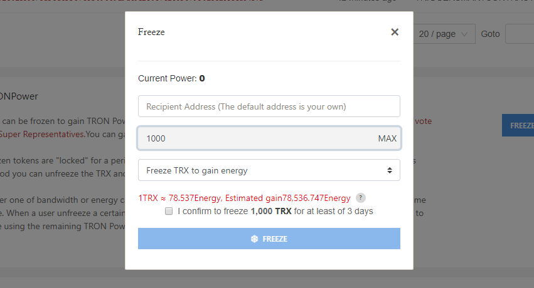This screenshot has height=288, width=534.
Task: Click the up-down arrows on freeze type select
Action: [x=389, y=170]
